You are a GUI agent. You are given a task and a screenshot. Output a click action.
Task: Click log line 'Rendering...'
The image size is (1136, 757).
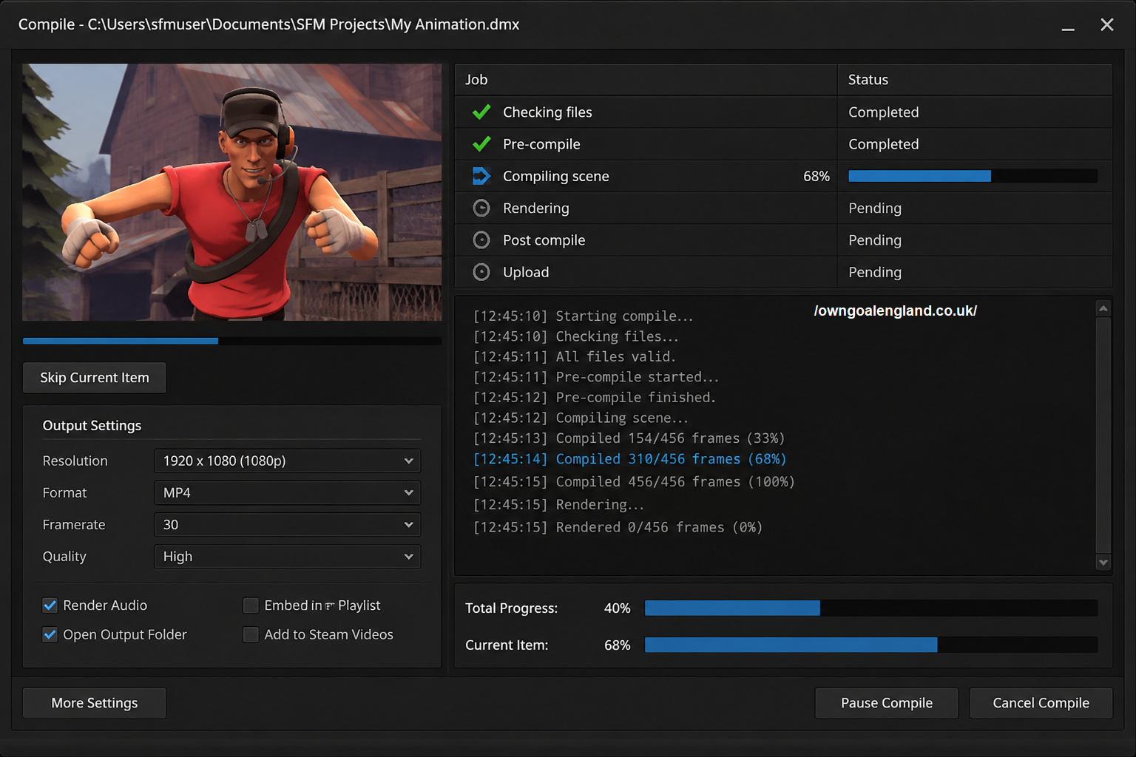point(558,504)
